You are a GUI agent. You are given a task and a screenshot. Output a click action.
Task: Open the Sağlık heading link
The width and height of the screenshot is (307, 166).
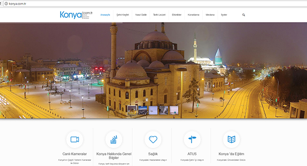[x=153, y=154]
